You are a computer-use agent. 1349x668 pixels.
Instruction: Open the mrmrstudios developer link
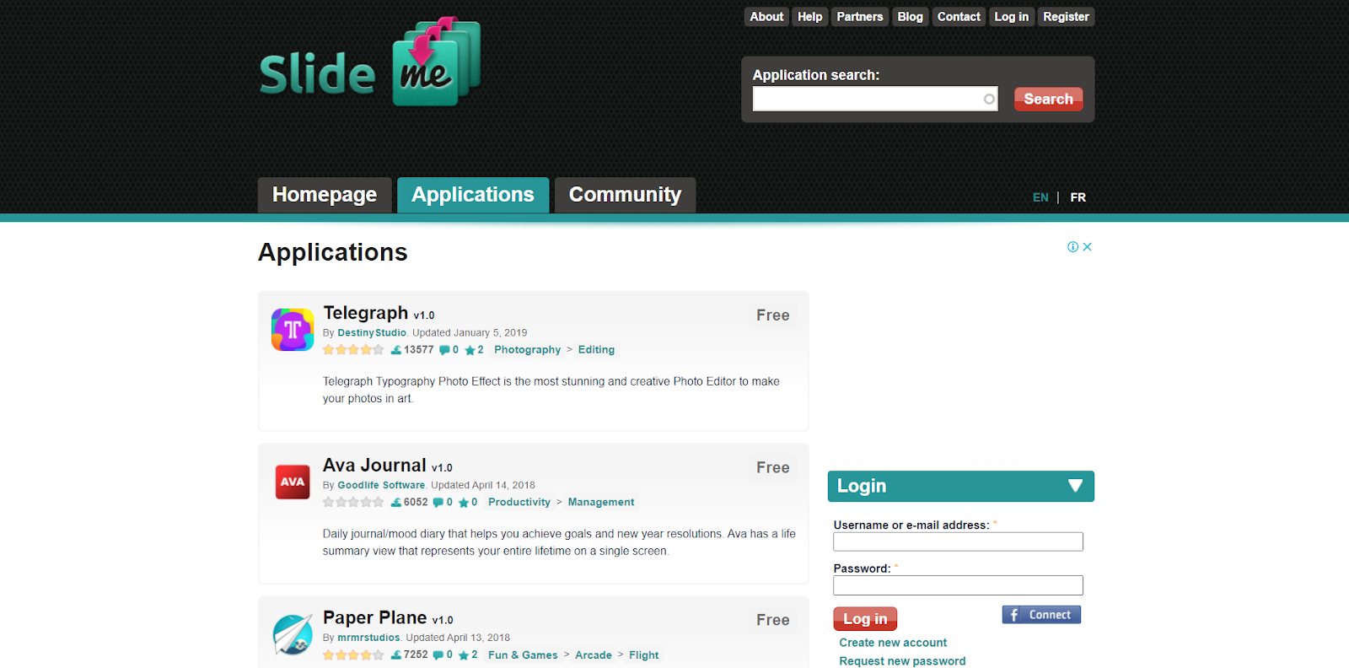(368, 638)
